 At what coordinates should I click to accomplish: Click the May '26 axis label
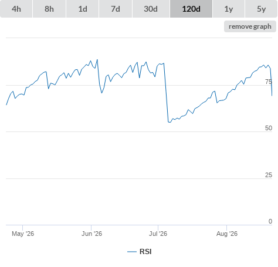[23, 234]
